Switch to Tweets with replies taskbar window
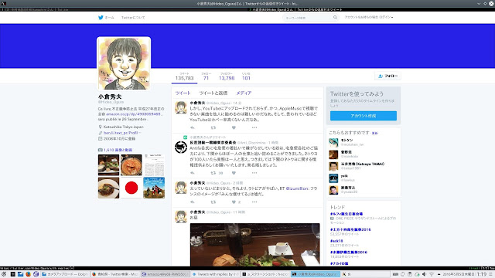The image size is (495, 278). (x=215, y=274)
